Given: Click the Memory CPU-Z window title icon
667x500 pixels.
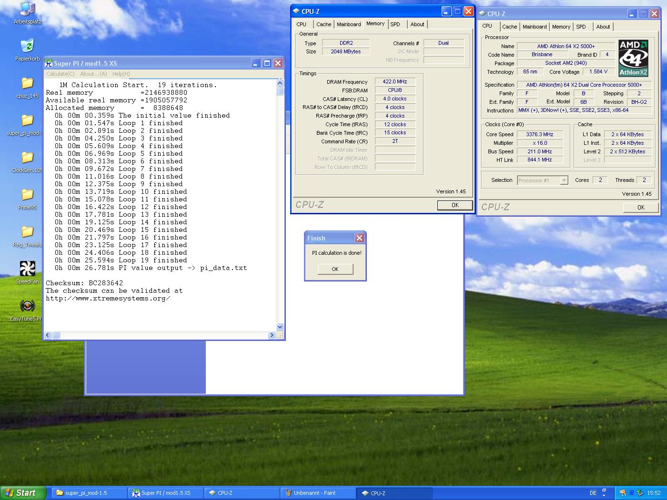Looking at the screenshot, I should click(296, 11).
